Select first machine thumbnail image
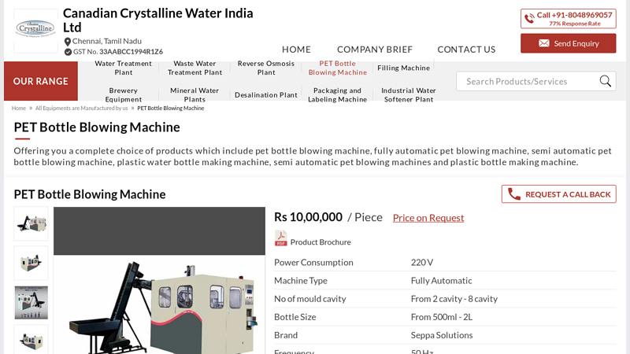Viewport: 630px width, 354px height. (x=31, y=223)
